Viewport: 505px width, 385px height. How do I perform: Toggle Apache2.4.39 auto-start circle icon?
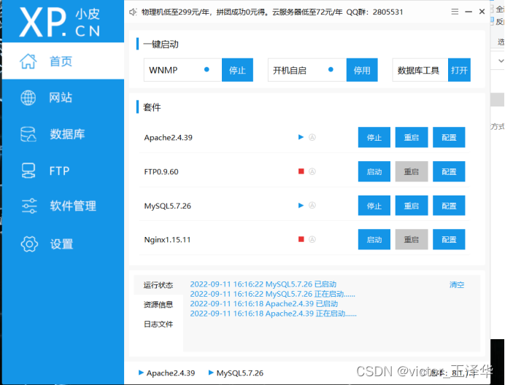point(312,138)
